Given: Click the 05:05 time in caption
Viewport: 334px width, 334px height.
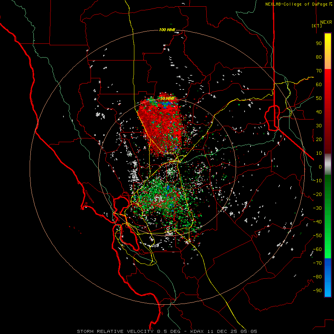Looking at the screenshot, I should [x=248, y=331].
